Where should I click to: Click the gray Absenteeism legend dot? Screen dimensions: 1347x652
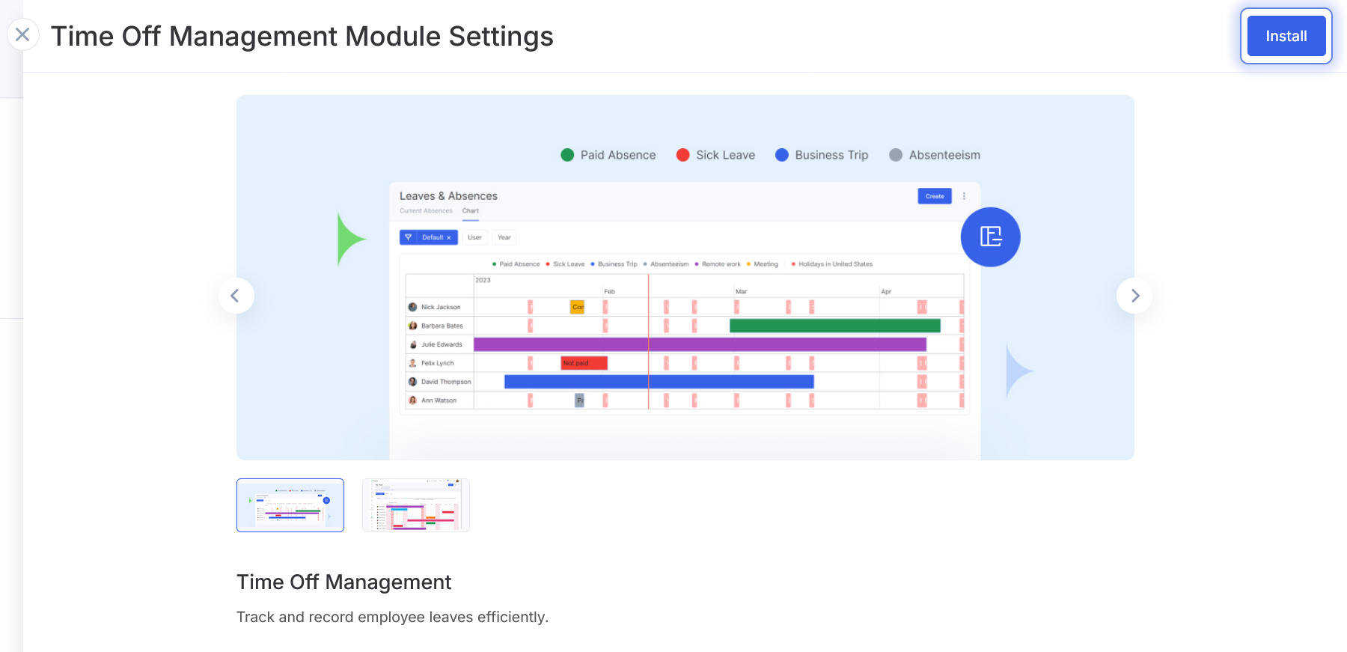tap(896, 155)
